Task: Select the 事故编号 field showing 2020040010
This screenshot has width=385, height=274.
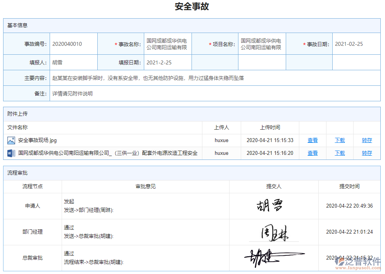Action: point(73,44)
